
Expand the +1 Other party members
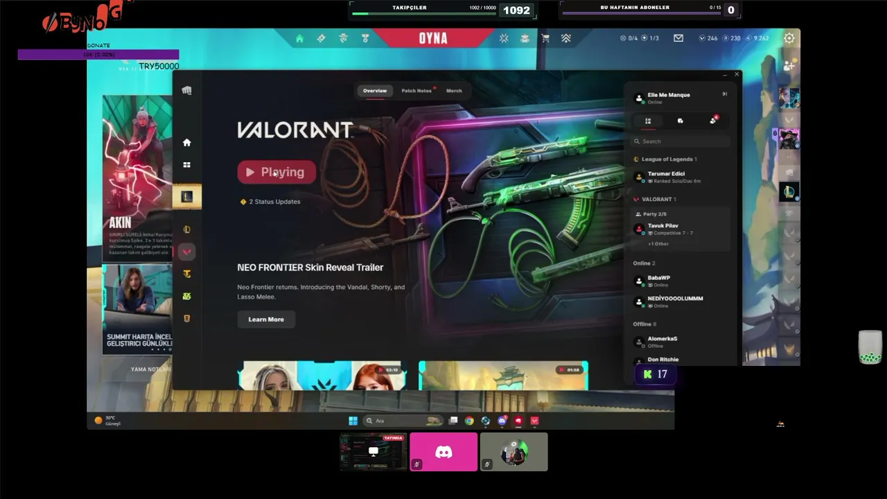(x=658, y=244)
